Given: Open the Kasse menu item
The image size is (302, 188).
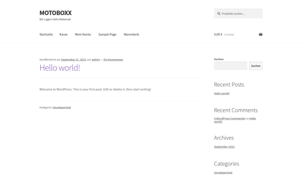Looking at the screenshot, I should pos(63,34).
